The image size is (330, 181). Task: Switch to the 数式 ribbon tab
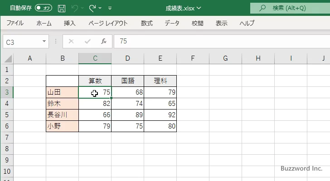[x=147, y=23]
